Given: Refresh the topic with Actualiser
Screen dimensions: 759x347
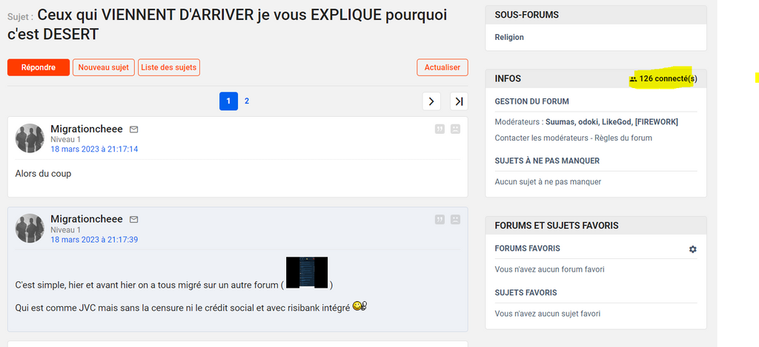Looking at the screenshot, I should [442, 67].
